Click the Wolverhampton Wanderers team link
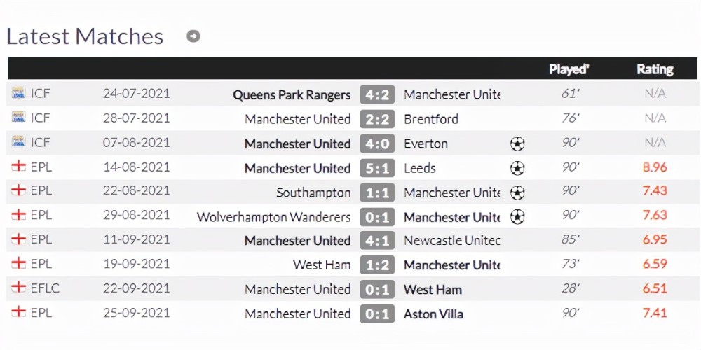The width and height of the screenshot is (701, 350). click(x=273, y=217)
